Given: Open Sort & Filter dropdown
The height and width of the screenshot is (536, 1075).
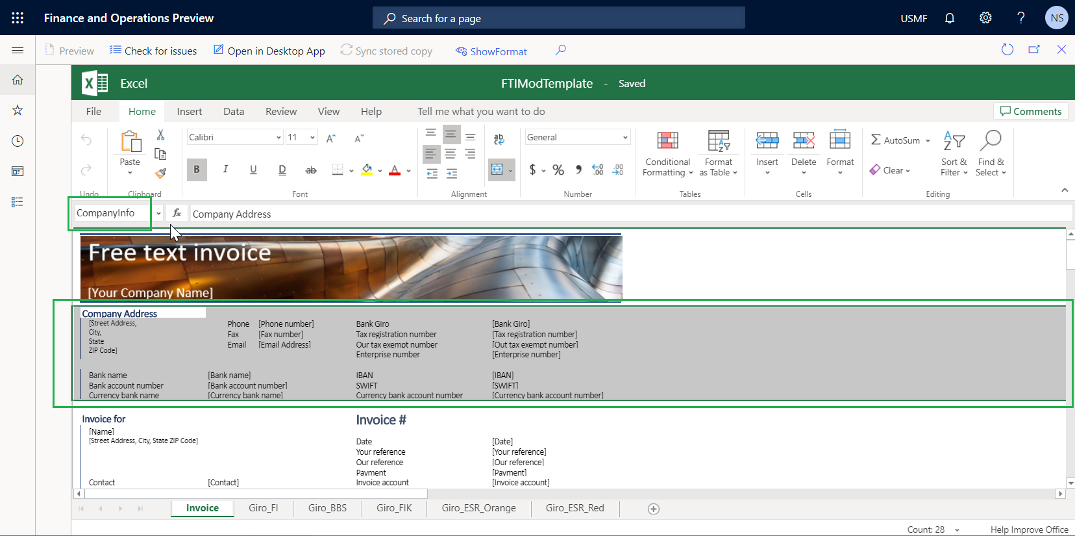Looking at the screenshot, I should (954, 153).
